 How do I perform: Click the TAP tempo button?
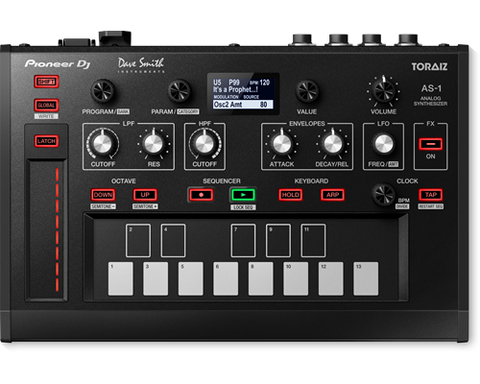click(431, 195)
